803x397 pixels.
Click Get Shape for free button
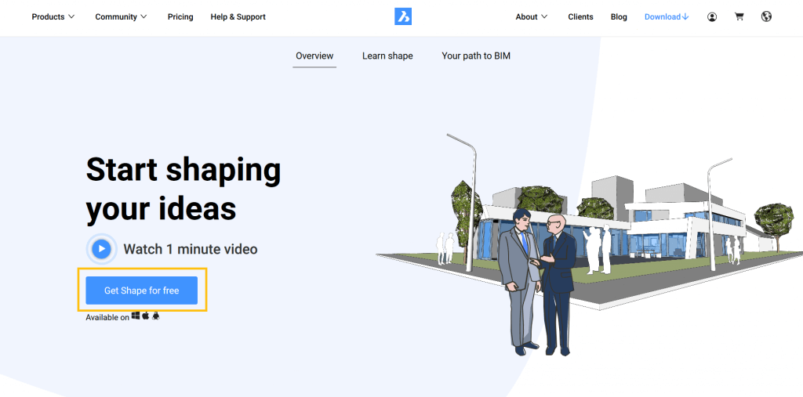pyautogui.click(x=142, y=291)
